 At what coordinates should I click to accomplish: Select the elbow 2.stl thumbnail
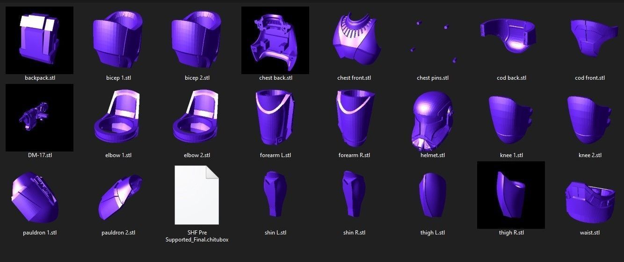(x=196, y=117)
